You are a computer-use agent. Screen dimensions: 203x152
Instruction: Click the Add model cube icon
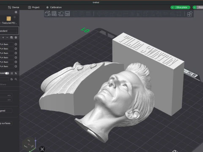[x=48, y=14]
